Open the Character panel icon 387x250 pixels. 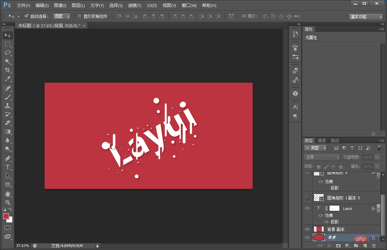(x=295, y=107)
